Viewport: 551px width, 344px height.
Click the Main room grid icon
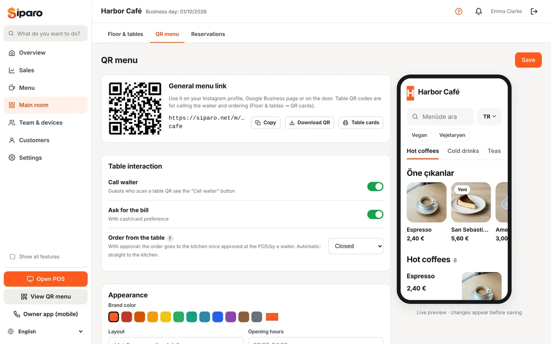[12, 105]
